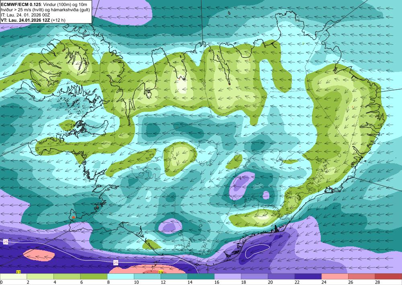Click the pale cyan 8–10 m/s swatch
The height and width of the screenshot is (285, 402).
pos(121,277)
